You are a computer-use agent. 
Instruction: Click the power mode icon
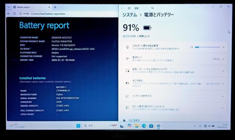click(x=127, y=58)
